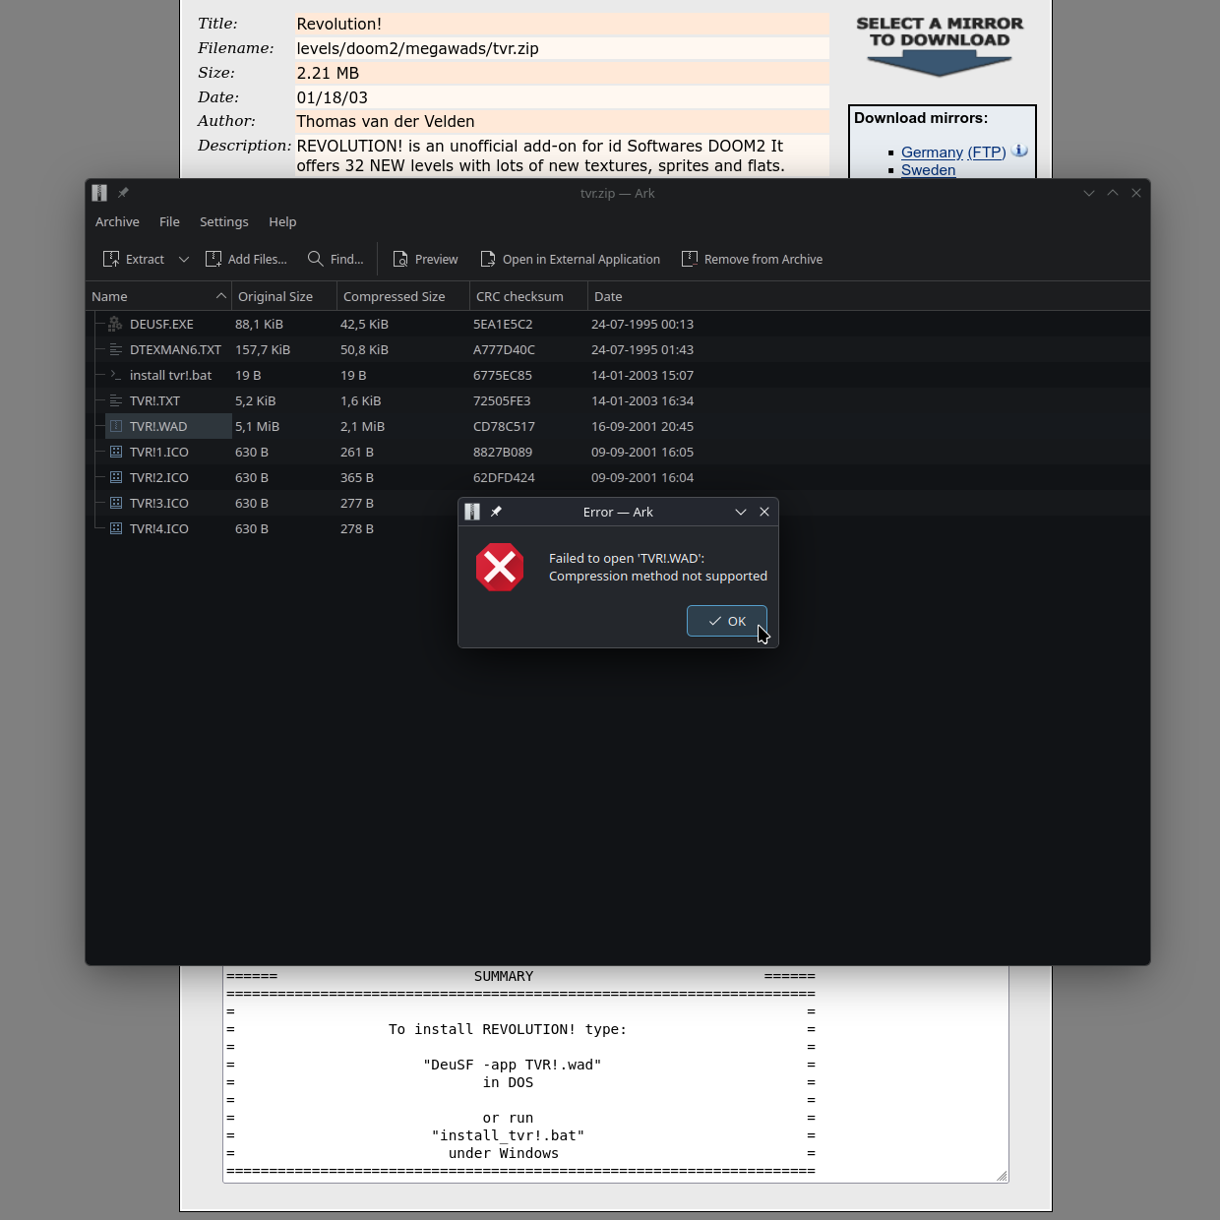Sort by CRC checksum column

coord(528,296)
